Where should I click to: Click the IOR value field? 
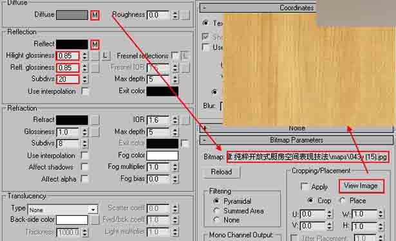tap(158, 120)
